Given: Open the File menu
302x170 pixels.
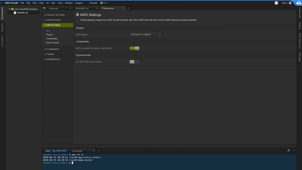Looking at the screenshot, I should (22, 3).
